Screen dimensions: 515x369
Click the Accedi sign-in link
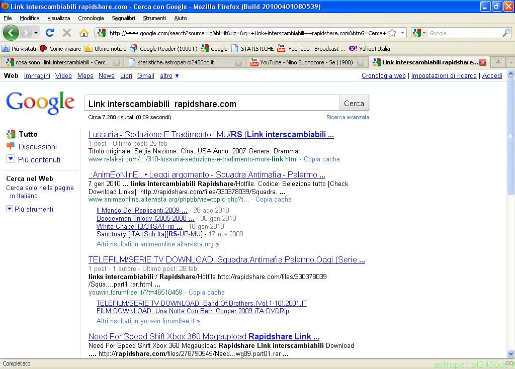tap(492, 76)
